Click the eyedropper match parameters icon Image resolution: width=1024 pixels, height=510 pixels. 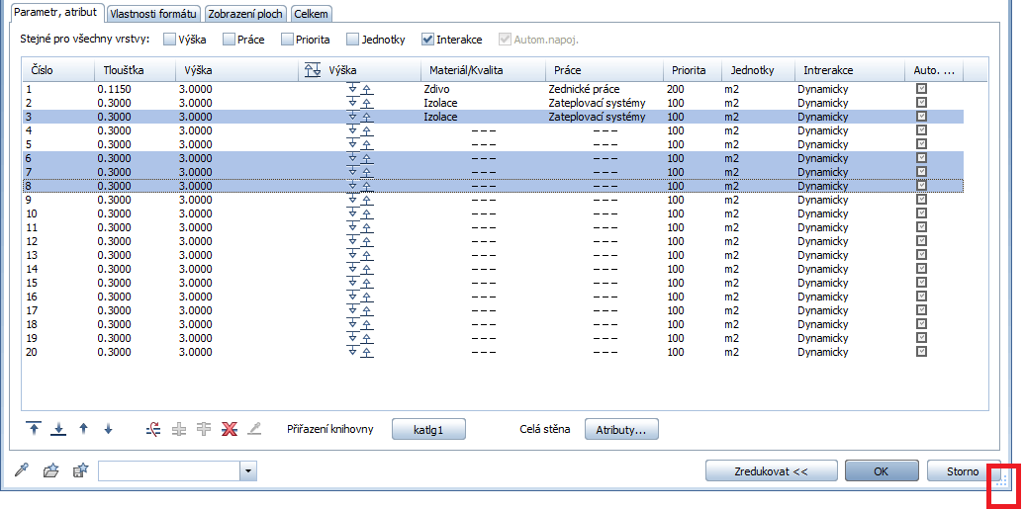22,471
